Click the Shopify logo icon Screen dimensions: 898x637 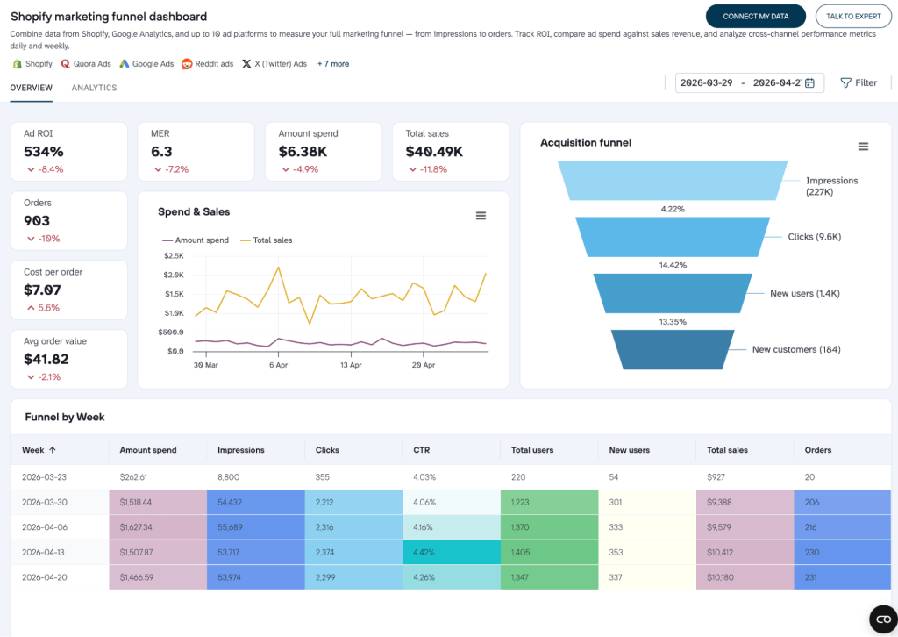(x=17, y=63)
